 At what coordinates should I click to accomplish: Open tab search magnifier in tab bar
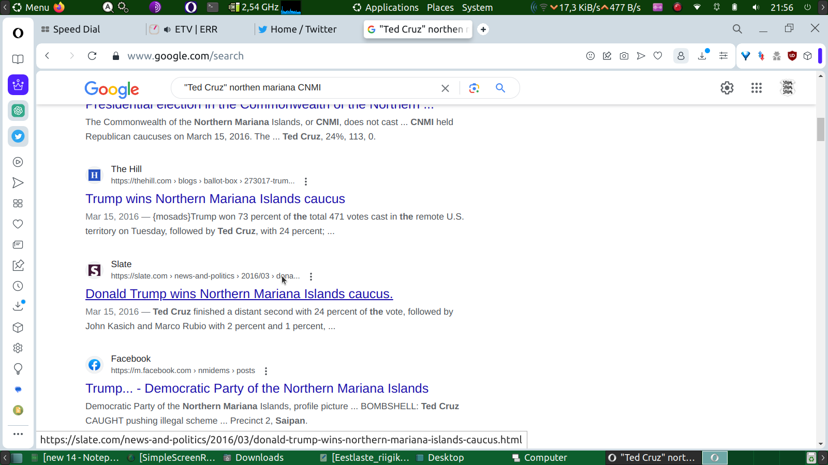coord(737,29)
